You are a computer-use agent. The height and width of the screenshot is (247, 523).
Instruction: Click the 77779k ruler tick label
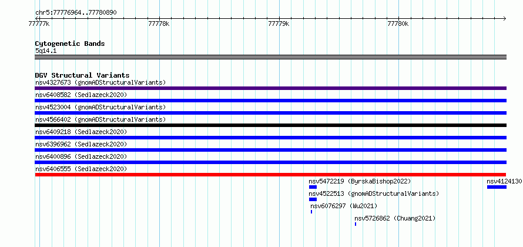coord(279,24)
